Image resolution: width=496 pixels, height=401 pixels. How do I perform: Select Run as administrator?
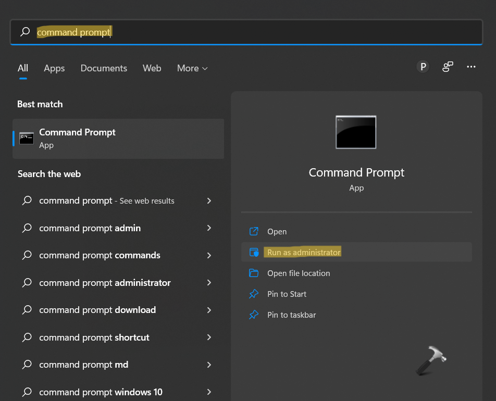pos(304,253)
